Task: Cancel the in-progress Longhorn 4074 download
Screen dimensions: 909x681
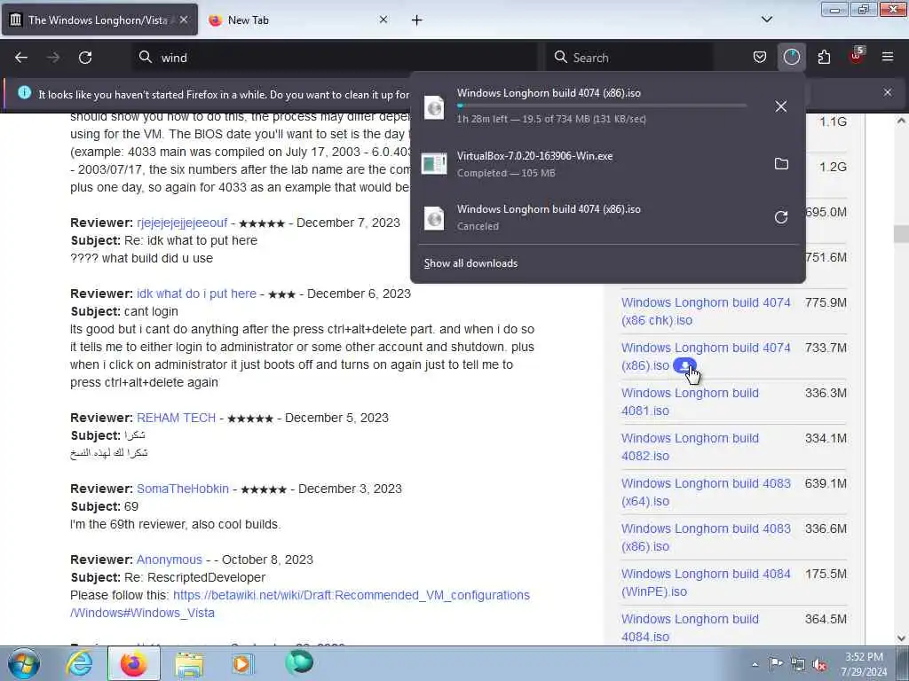Action: (x=781, y=106)
